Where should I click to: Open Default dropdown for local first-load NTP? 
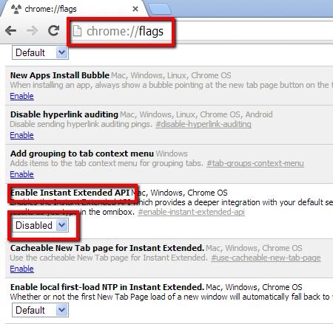tap(40, 310)
